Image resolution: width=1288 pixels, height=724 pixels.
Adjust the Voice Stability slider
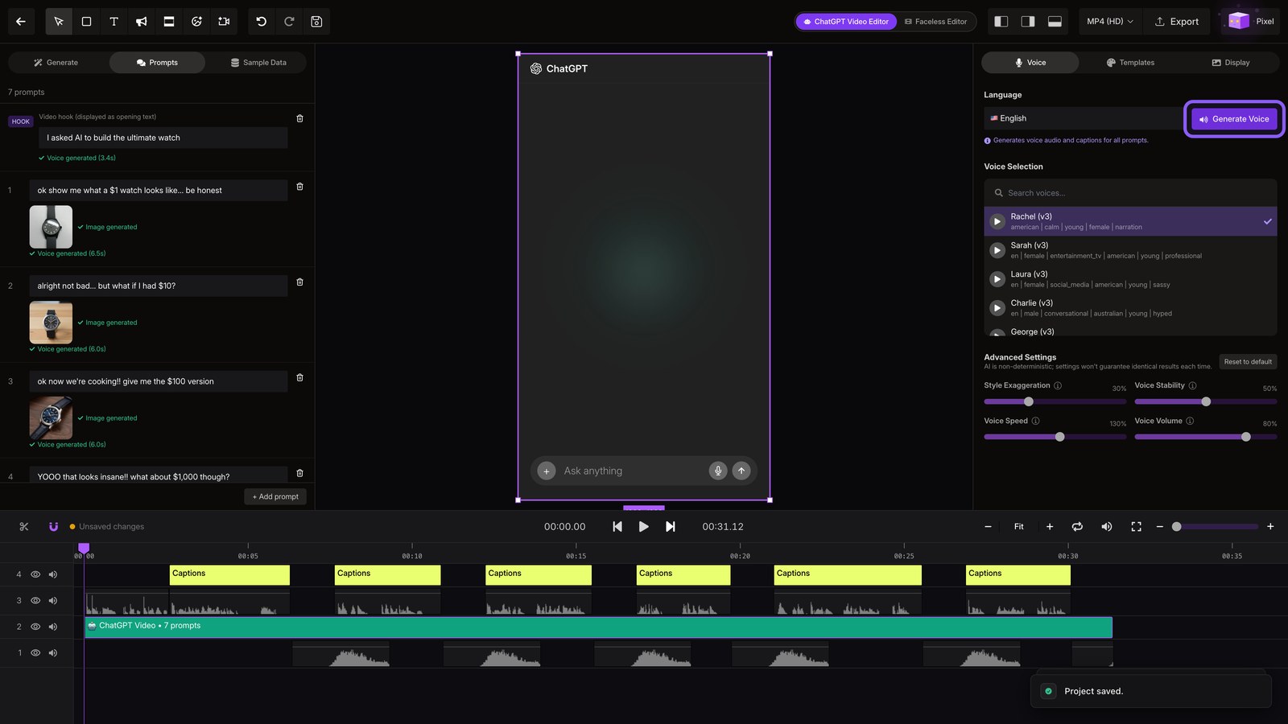pyautogui.click(x=1205, y=401)
